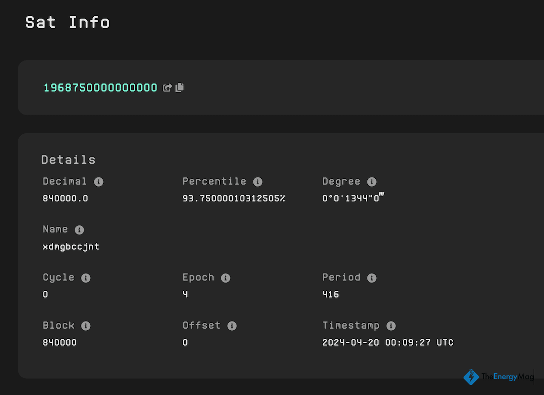This screenshot has width=544, height=395.
Task: Open the Epoch info icon
Action: pyautogui.click(x=226, y=278)
